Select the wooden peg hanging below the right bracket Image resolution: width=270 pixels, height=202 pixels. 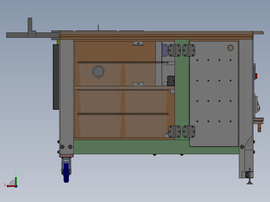click(259, 128)
